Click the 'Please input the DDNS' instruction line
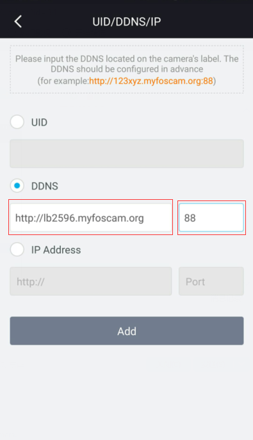The height and width of the screenshot is (440, 253). click(x=127, y=59)
